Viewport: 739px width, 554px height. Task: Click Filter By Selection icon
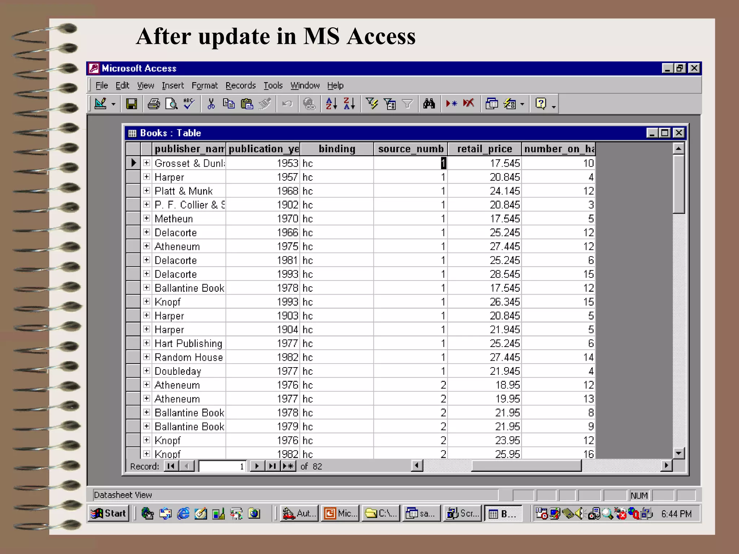[372, 104]
